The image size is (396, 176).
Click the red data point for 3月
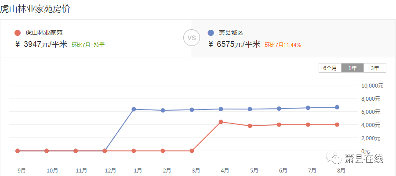point(192,151)
